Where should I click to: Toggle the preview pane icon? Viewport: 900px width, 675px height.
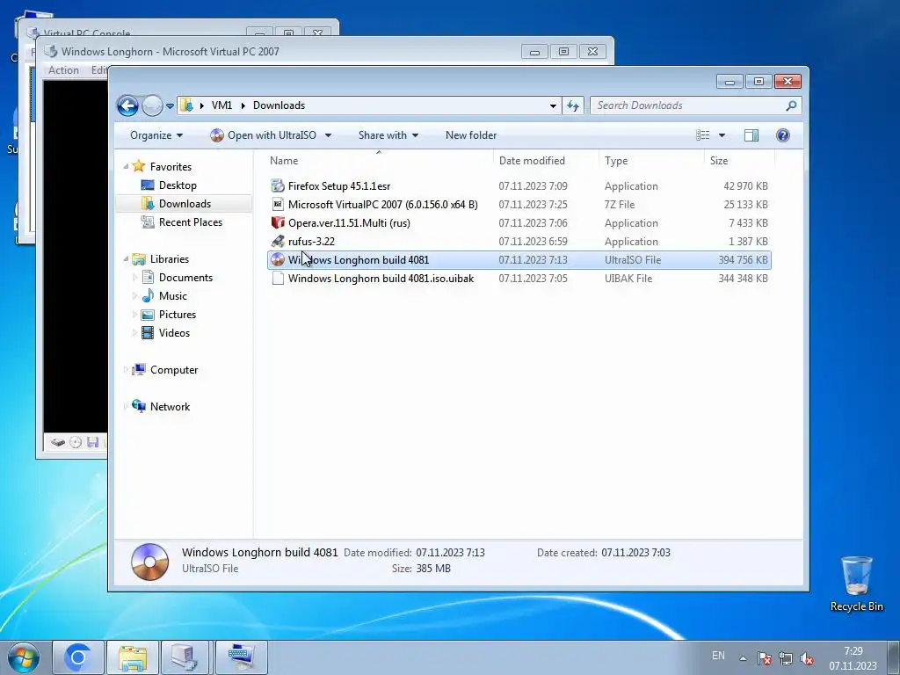751,134
